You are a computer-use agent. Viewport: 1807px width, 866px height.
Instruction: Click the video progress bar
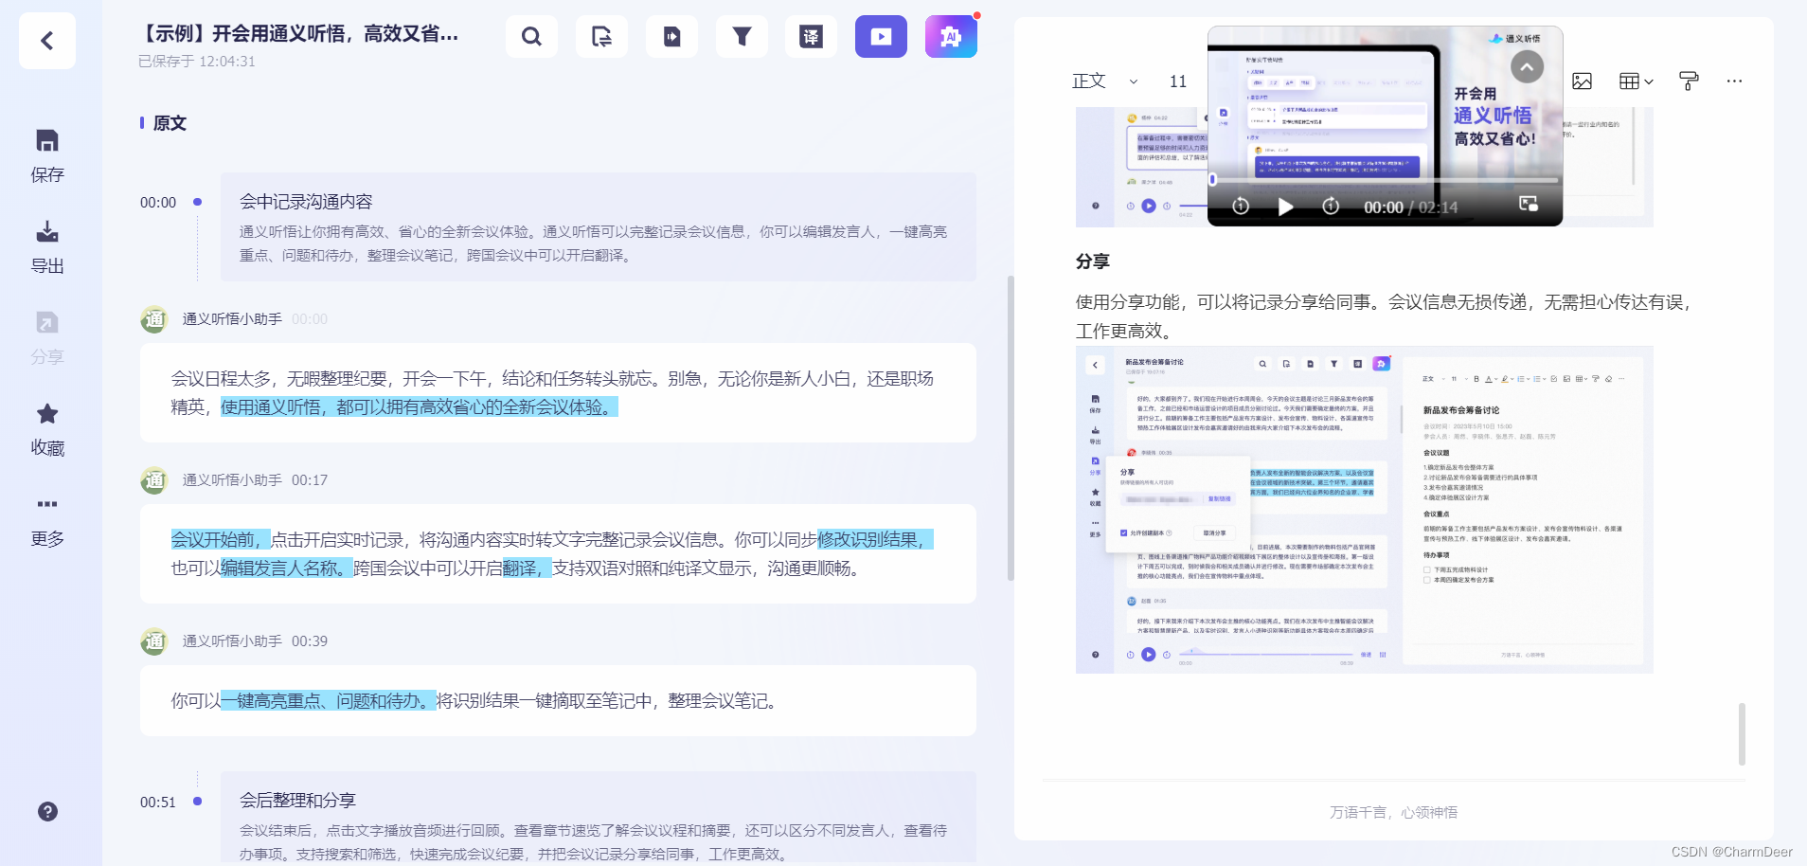click(x=1384, y=180)
